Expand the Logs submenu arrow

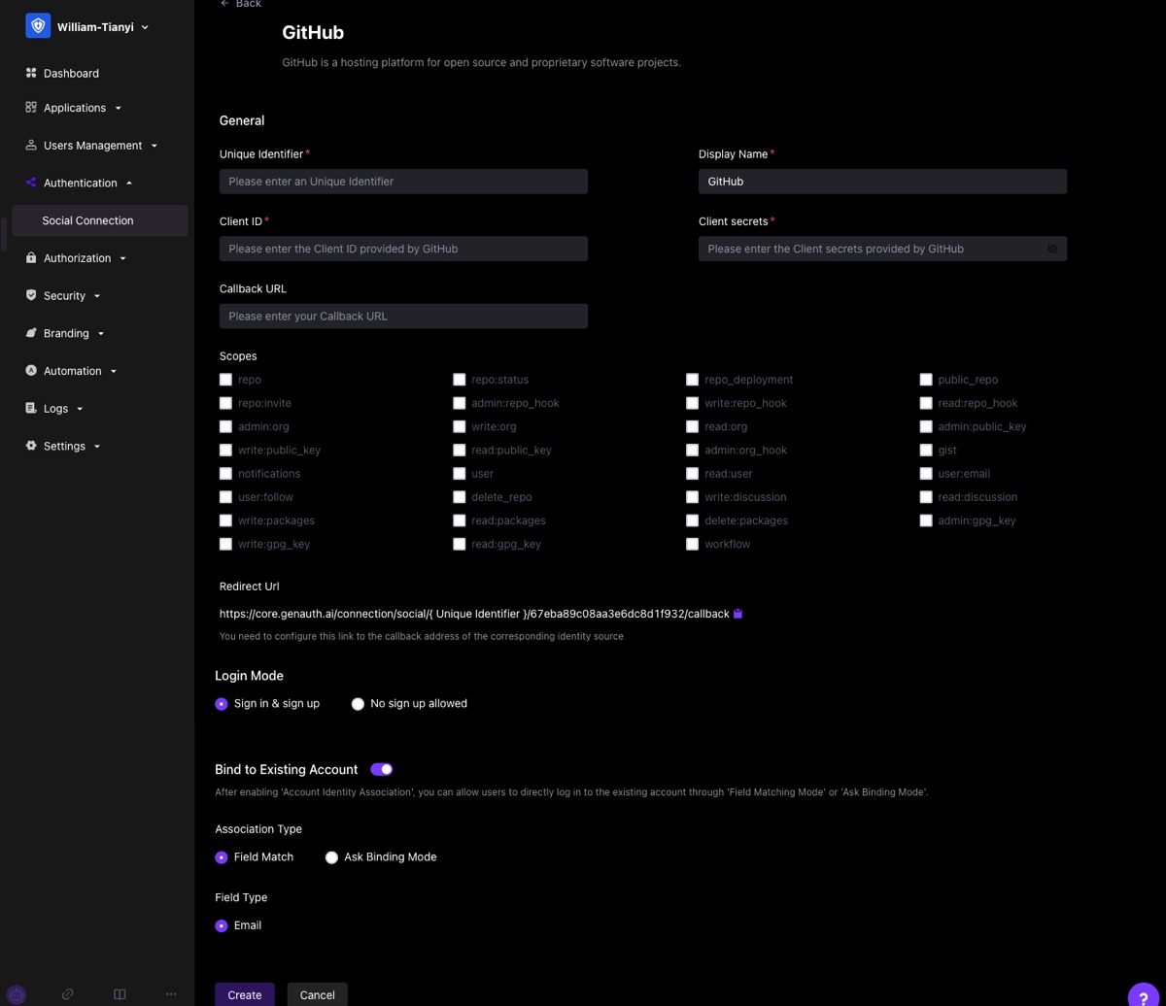80,409
